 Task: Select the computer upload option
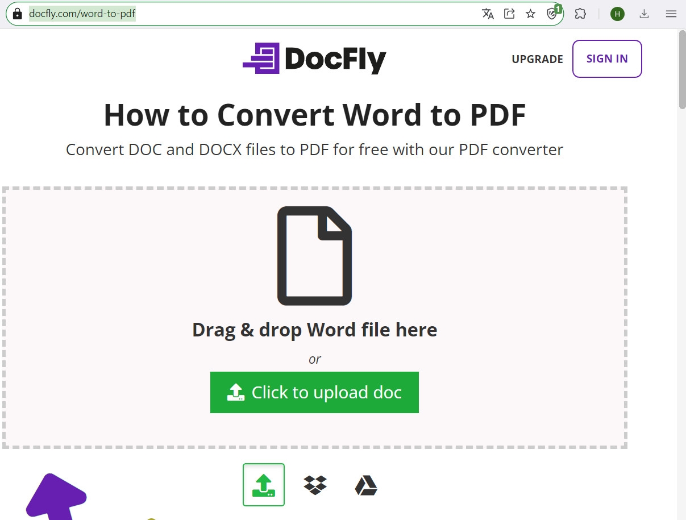point(264,485)
